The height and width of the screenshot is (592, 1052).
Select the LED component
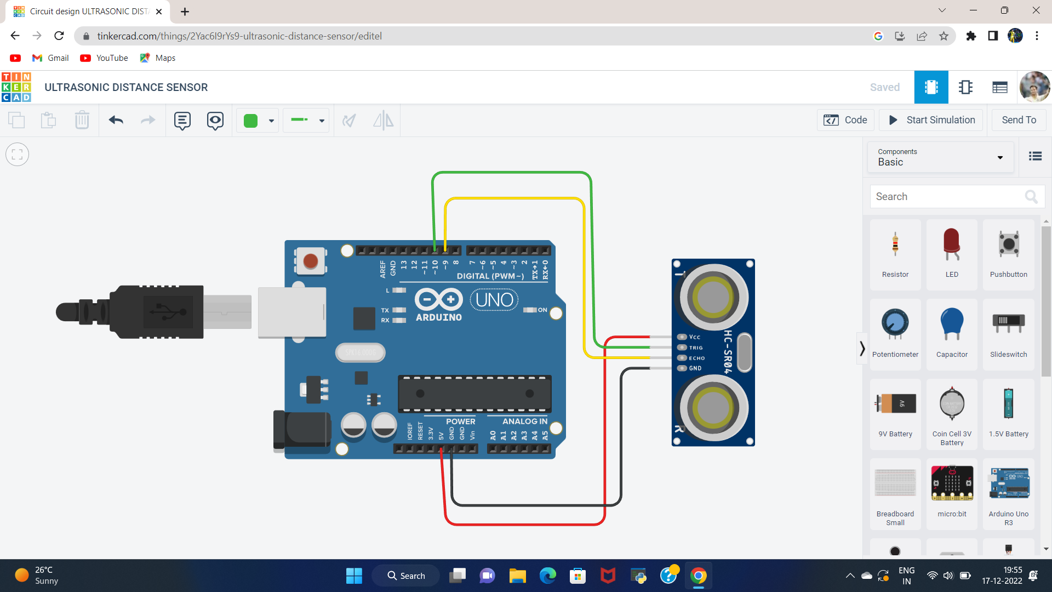952,255
